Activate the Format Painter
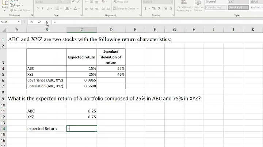The height and width of the screenshot is (147, 263). coord(20,10)
